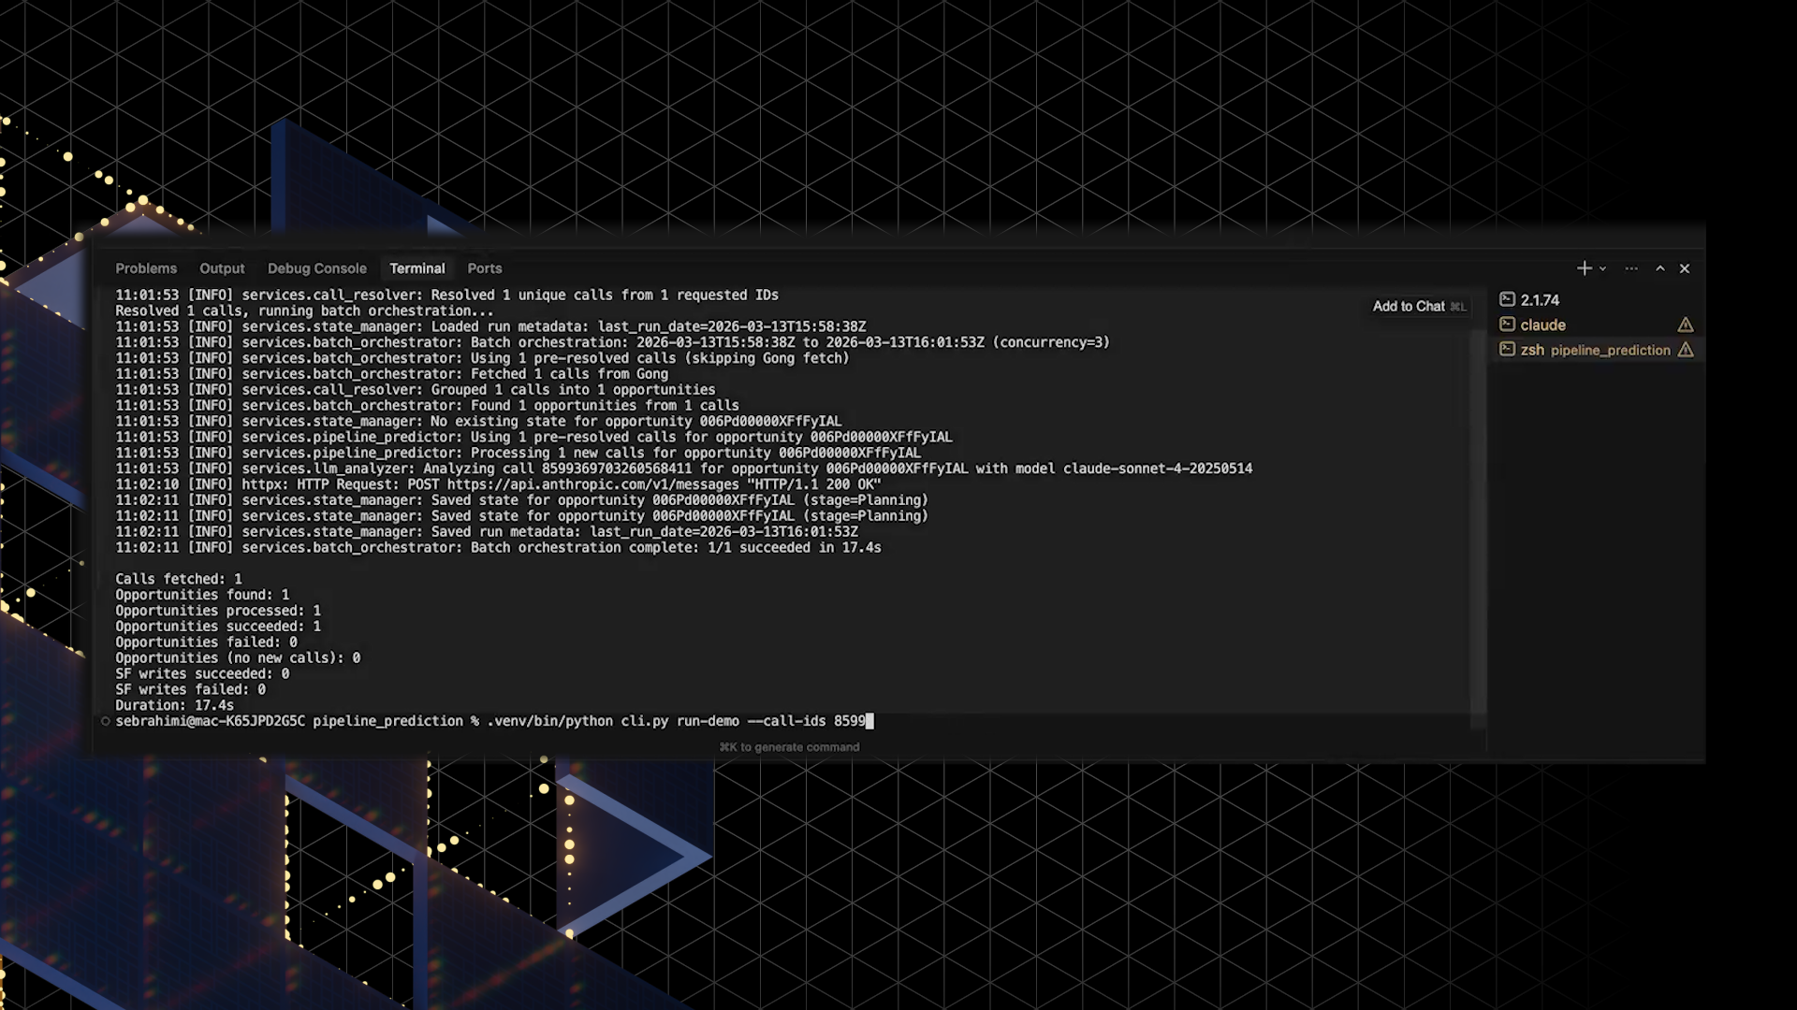This screenshot has width=1797, height=1010.
Task: Select the Terminal tab
Action: pos(417,268)
